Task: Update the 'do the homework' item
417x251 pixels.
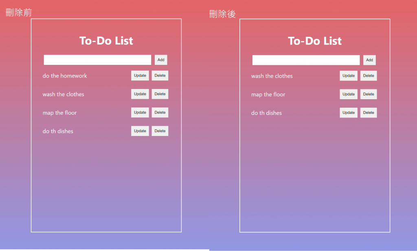Action: (140, 76)
